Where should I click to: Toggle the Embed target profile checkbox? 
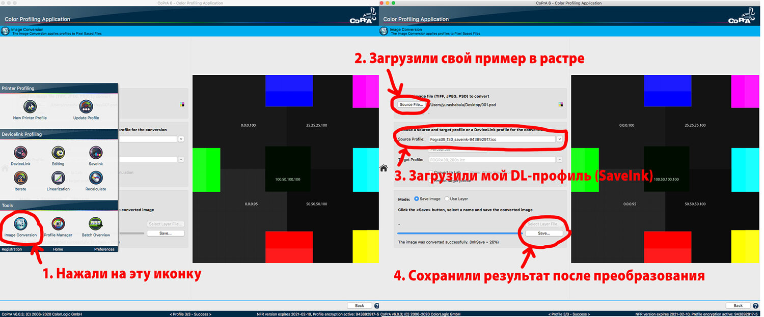coord(431,180)
